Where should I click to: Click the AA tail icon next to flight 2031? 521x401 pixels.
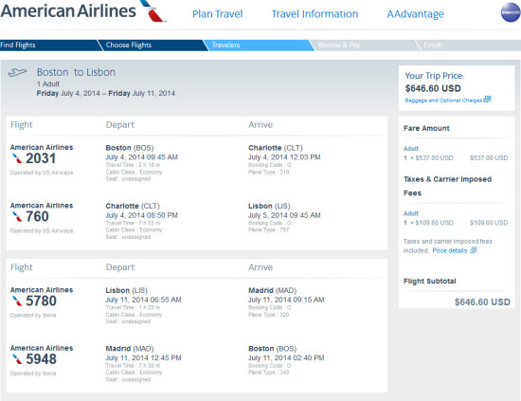pyautogui.click(x=17, y=158)
